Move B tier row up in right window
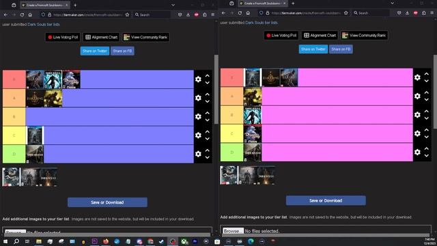 coord(426,111)
